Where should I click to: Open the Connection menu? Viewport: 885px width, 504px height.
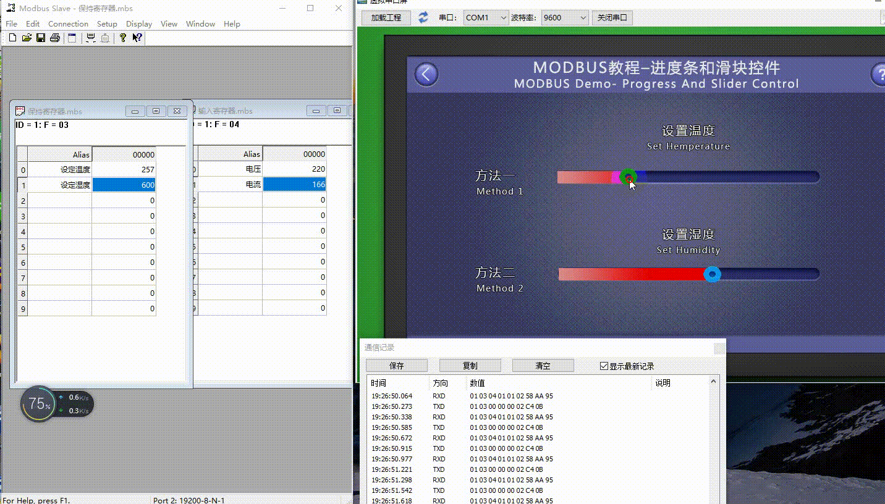point(68,24)
